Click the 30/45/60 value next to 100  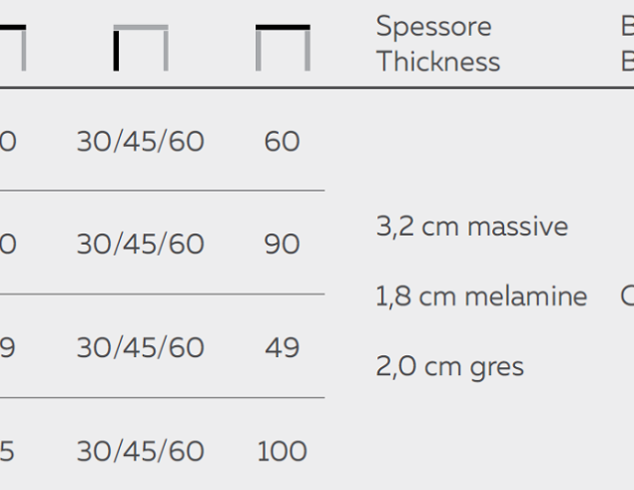141,451
